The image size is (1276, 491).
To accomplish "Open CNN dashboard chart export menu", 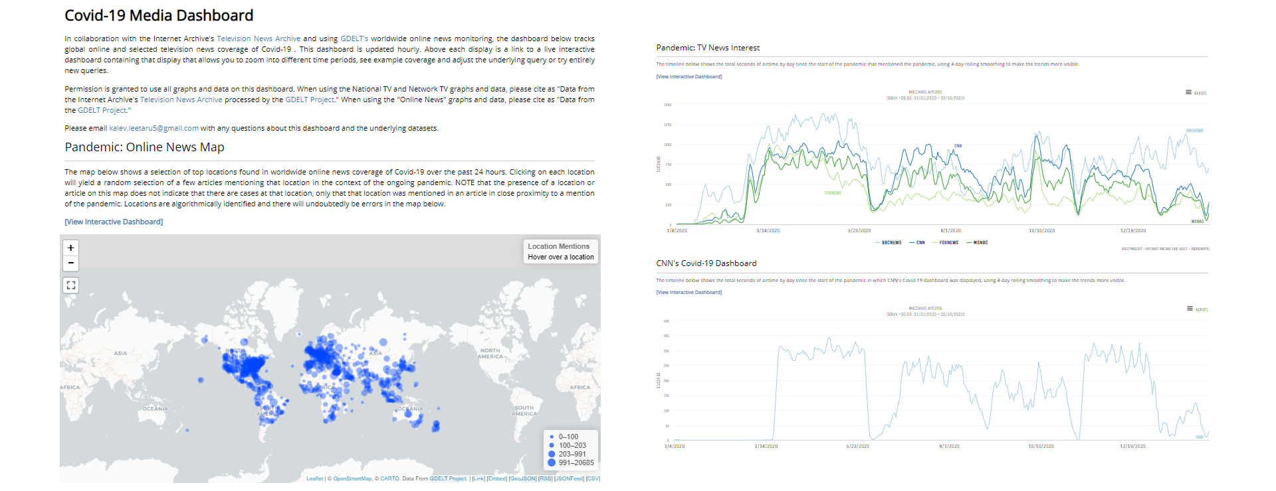I will pyautogui.click(x=1197, y=309).
